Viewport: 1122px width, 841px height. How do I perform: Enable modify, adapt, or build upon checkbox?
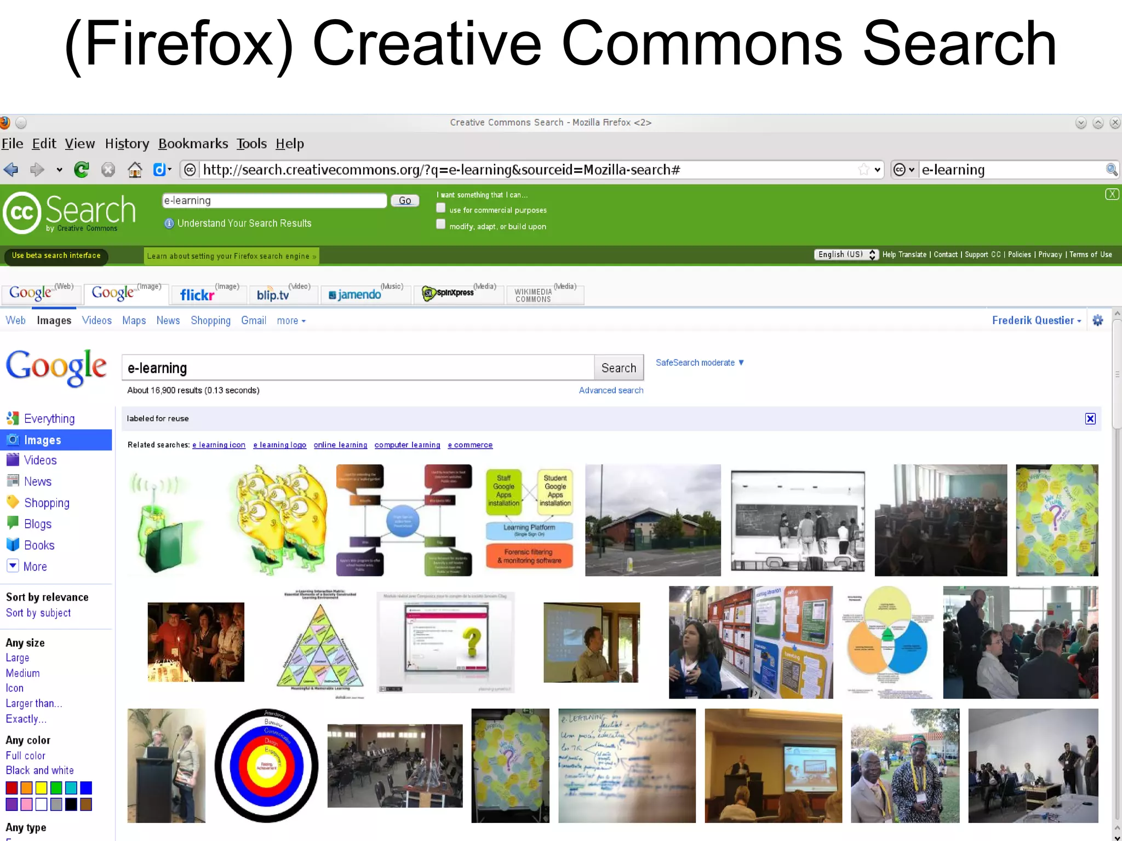[440, 224]
